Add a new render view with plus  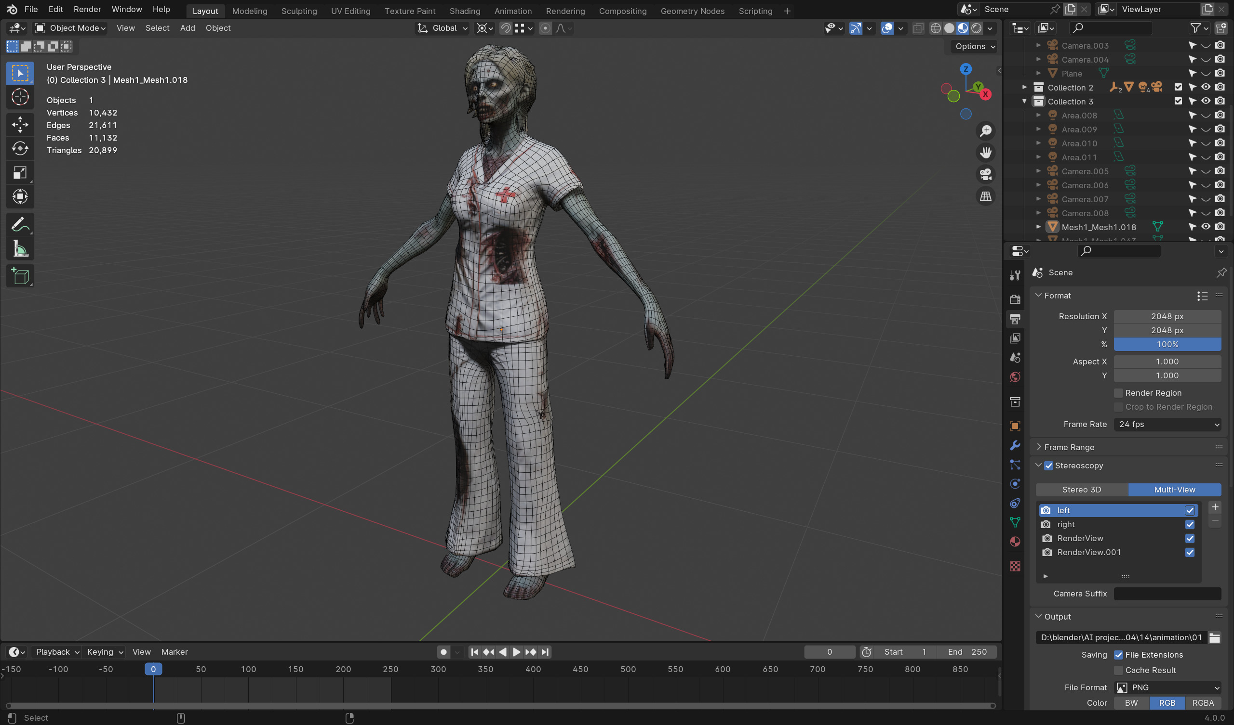[1214, 507]
